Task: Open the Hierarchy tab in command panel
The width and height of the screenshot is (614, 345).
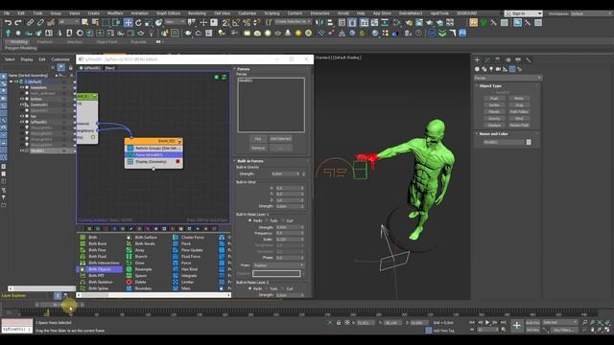Action: [497, 59]
